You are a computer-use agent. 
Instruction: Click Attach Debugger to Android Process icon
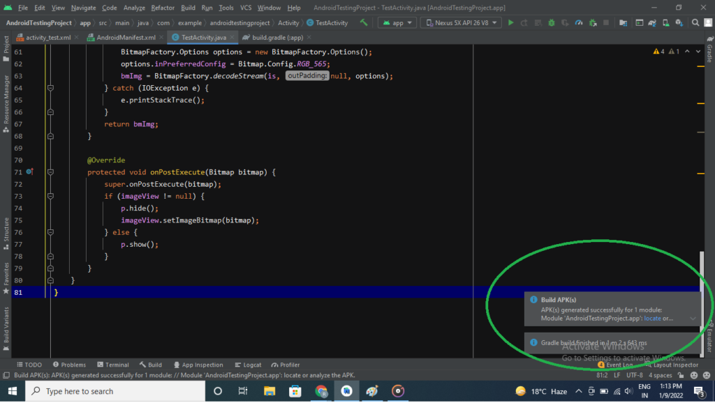pos(593,22)
